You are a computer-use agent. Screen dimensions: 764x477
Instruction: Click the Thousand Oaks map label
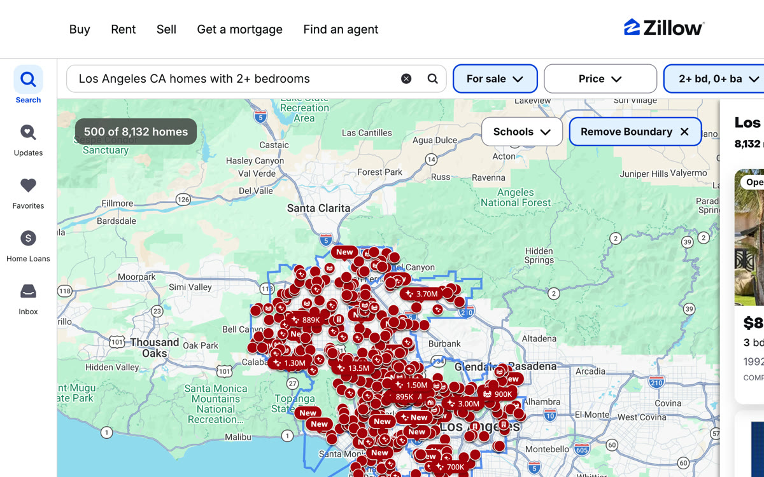coord(155,347)
